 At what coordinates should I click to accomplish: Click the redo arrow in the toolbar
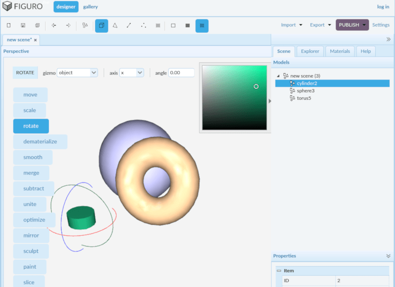click(68, 25)
